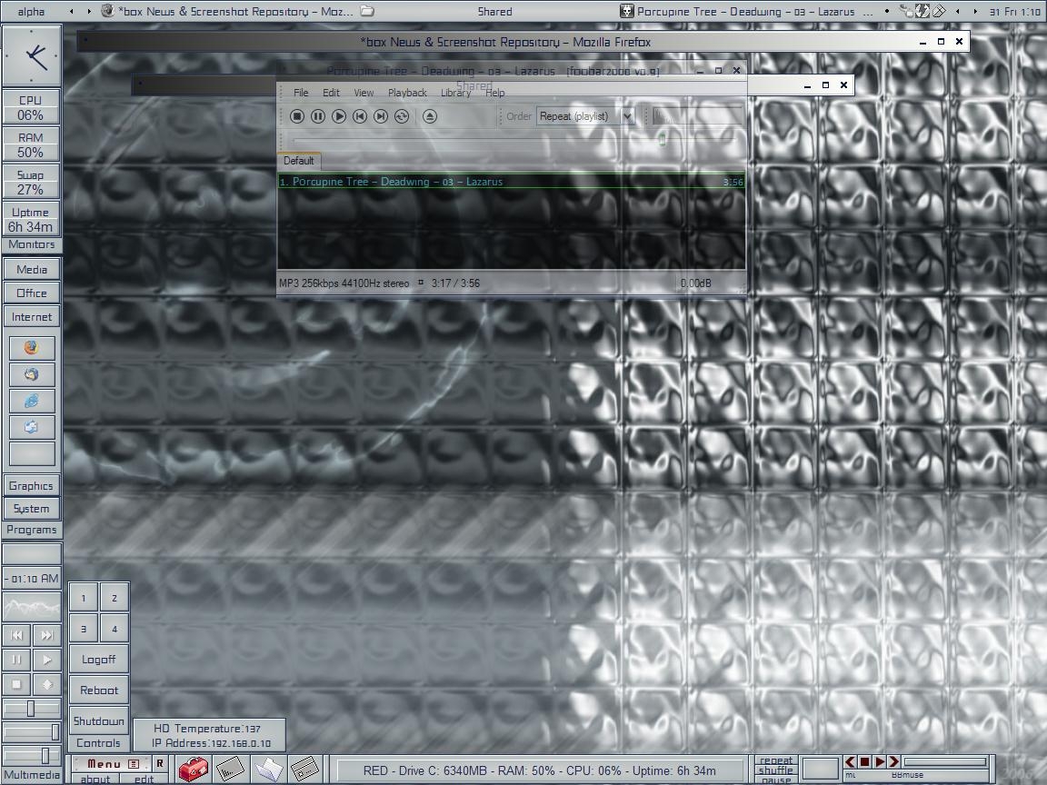Viewport: 1047px width, 785px height.
Task: Select the Default playlist tab
Action: coord(298,161)
